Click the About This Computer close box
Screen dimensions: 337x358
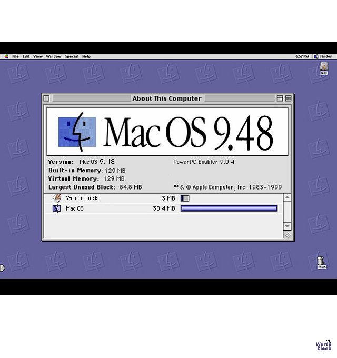tap(46, 98)
